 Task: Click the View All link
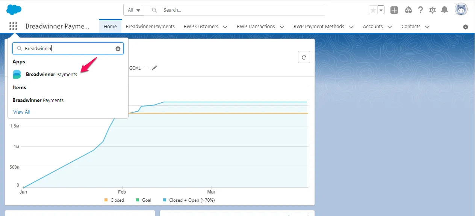(x=22, y=112)
